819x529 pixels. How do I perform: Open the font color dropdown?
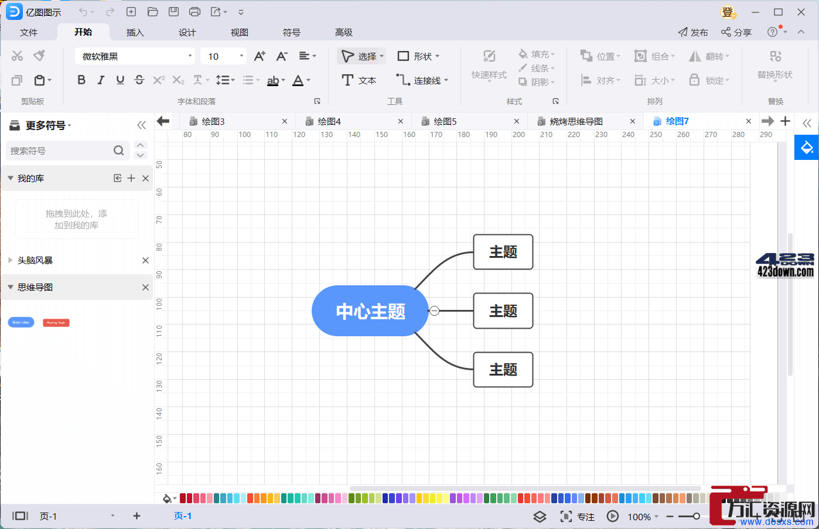click(x=309, y=80)
